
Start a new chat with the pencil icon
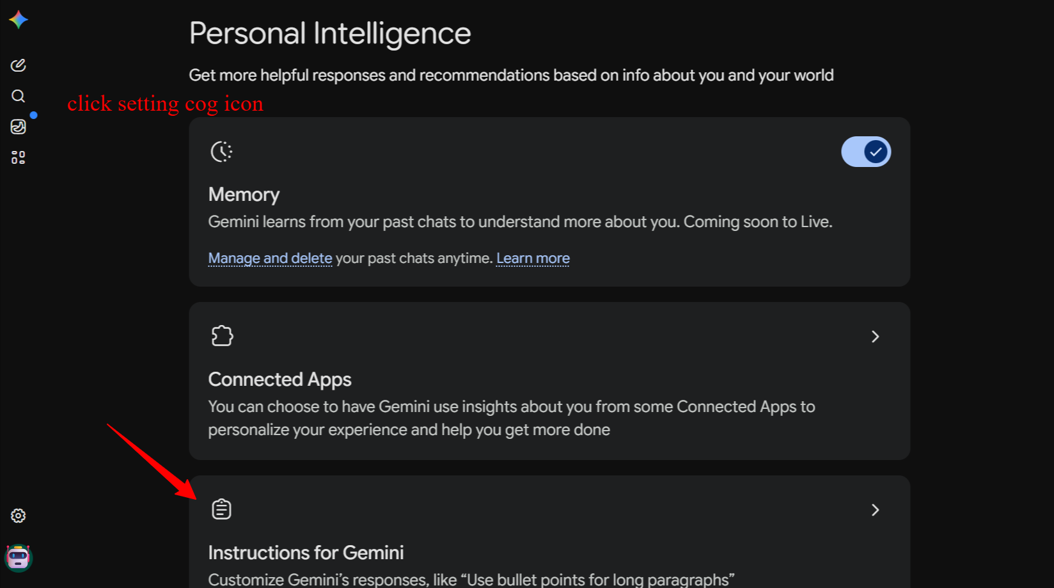click(19, 65)
